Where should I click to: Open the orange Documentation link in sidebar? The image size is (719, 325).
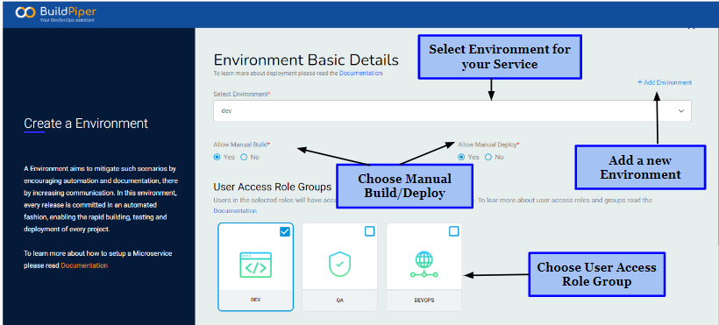84,265
